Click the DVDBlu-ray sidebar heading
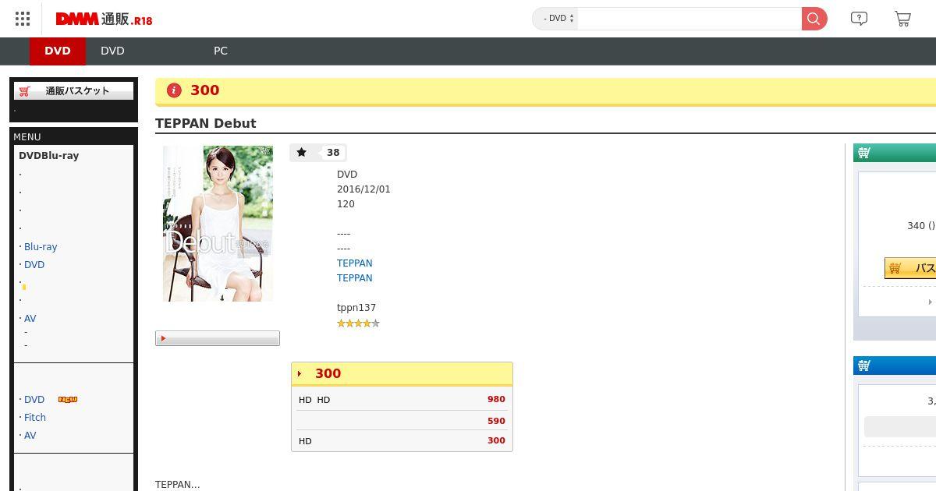Image resolution: width=936 pixels, height=491 pixels. 49,156
